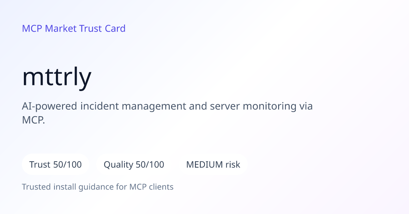Click the word MCP ending the description
The width and height of the screenshot is (409, 214).
tap(33, 120)
